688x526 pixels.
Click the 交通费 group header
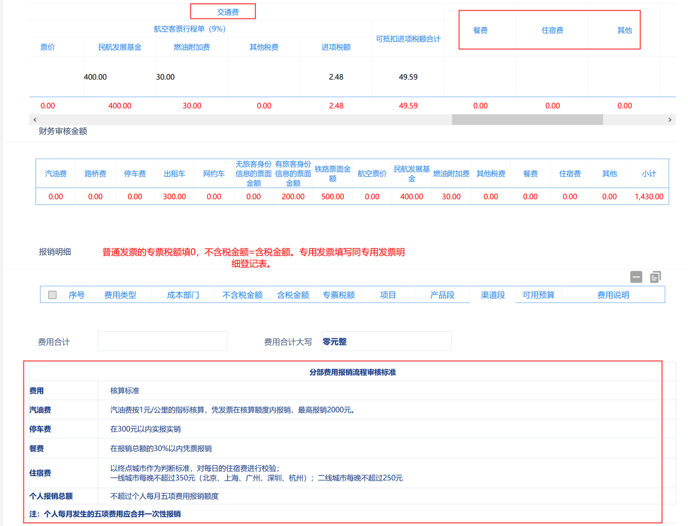[228, 12]
